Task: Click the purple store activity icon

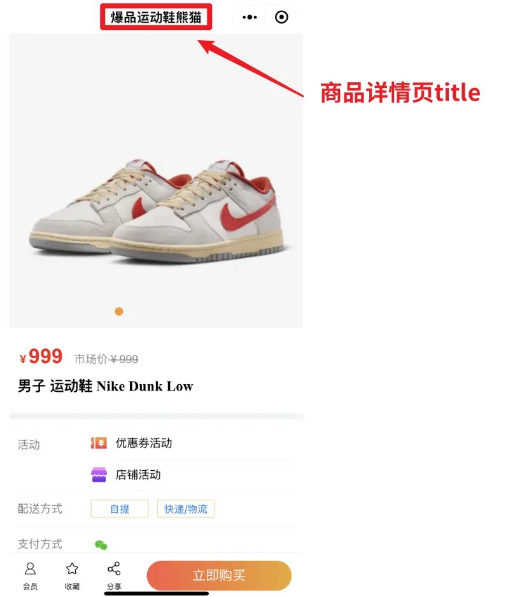Action: [x=99, y=475]
